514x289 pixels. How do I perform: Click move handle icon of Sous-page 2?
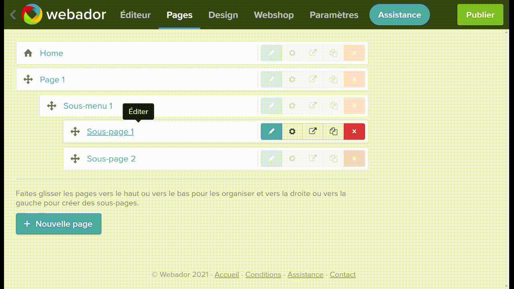point(75,159)
